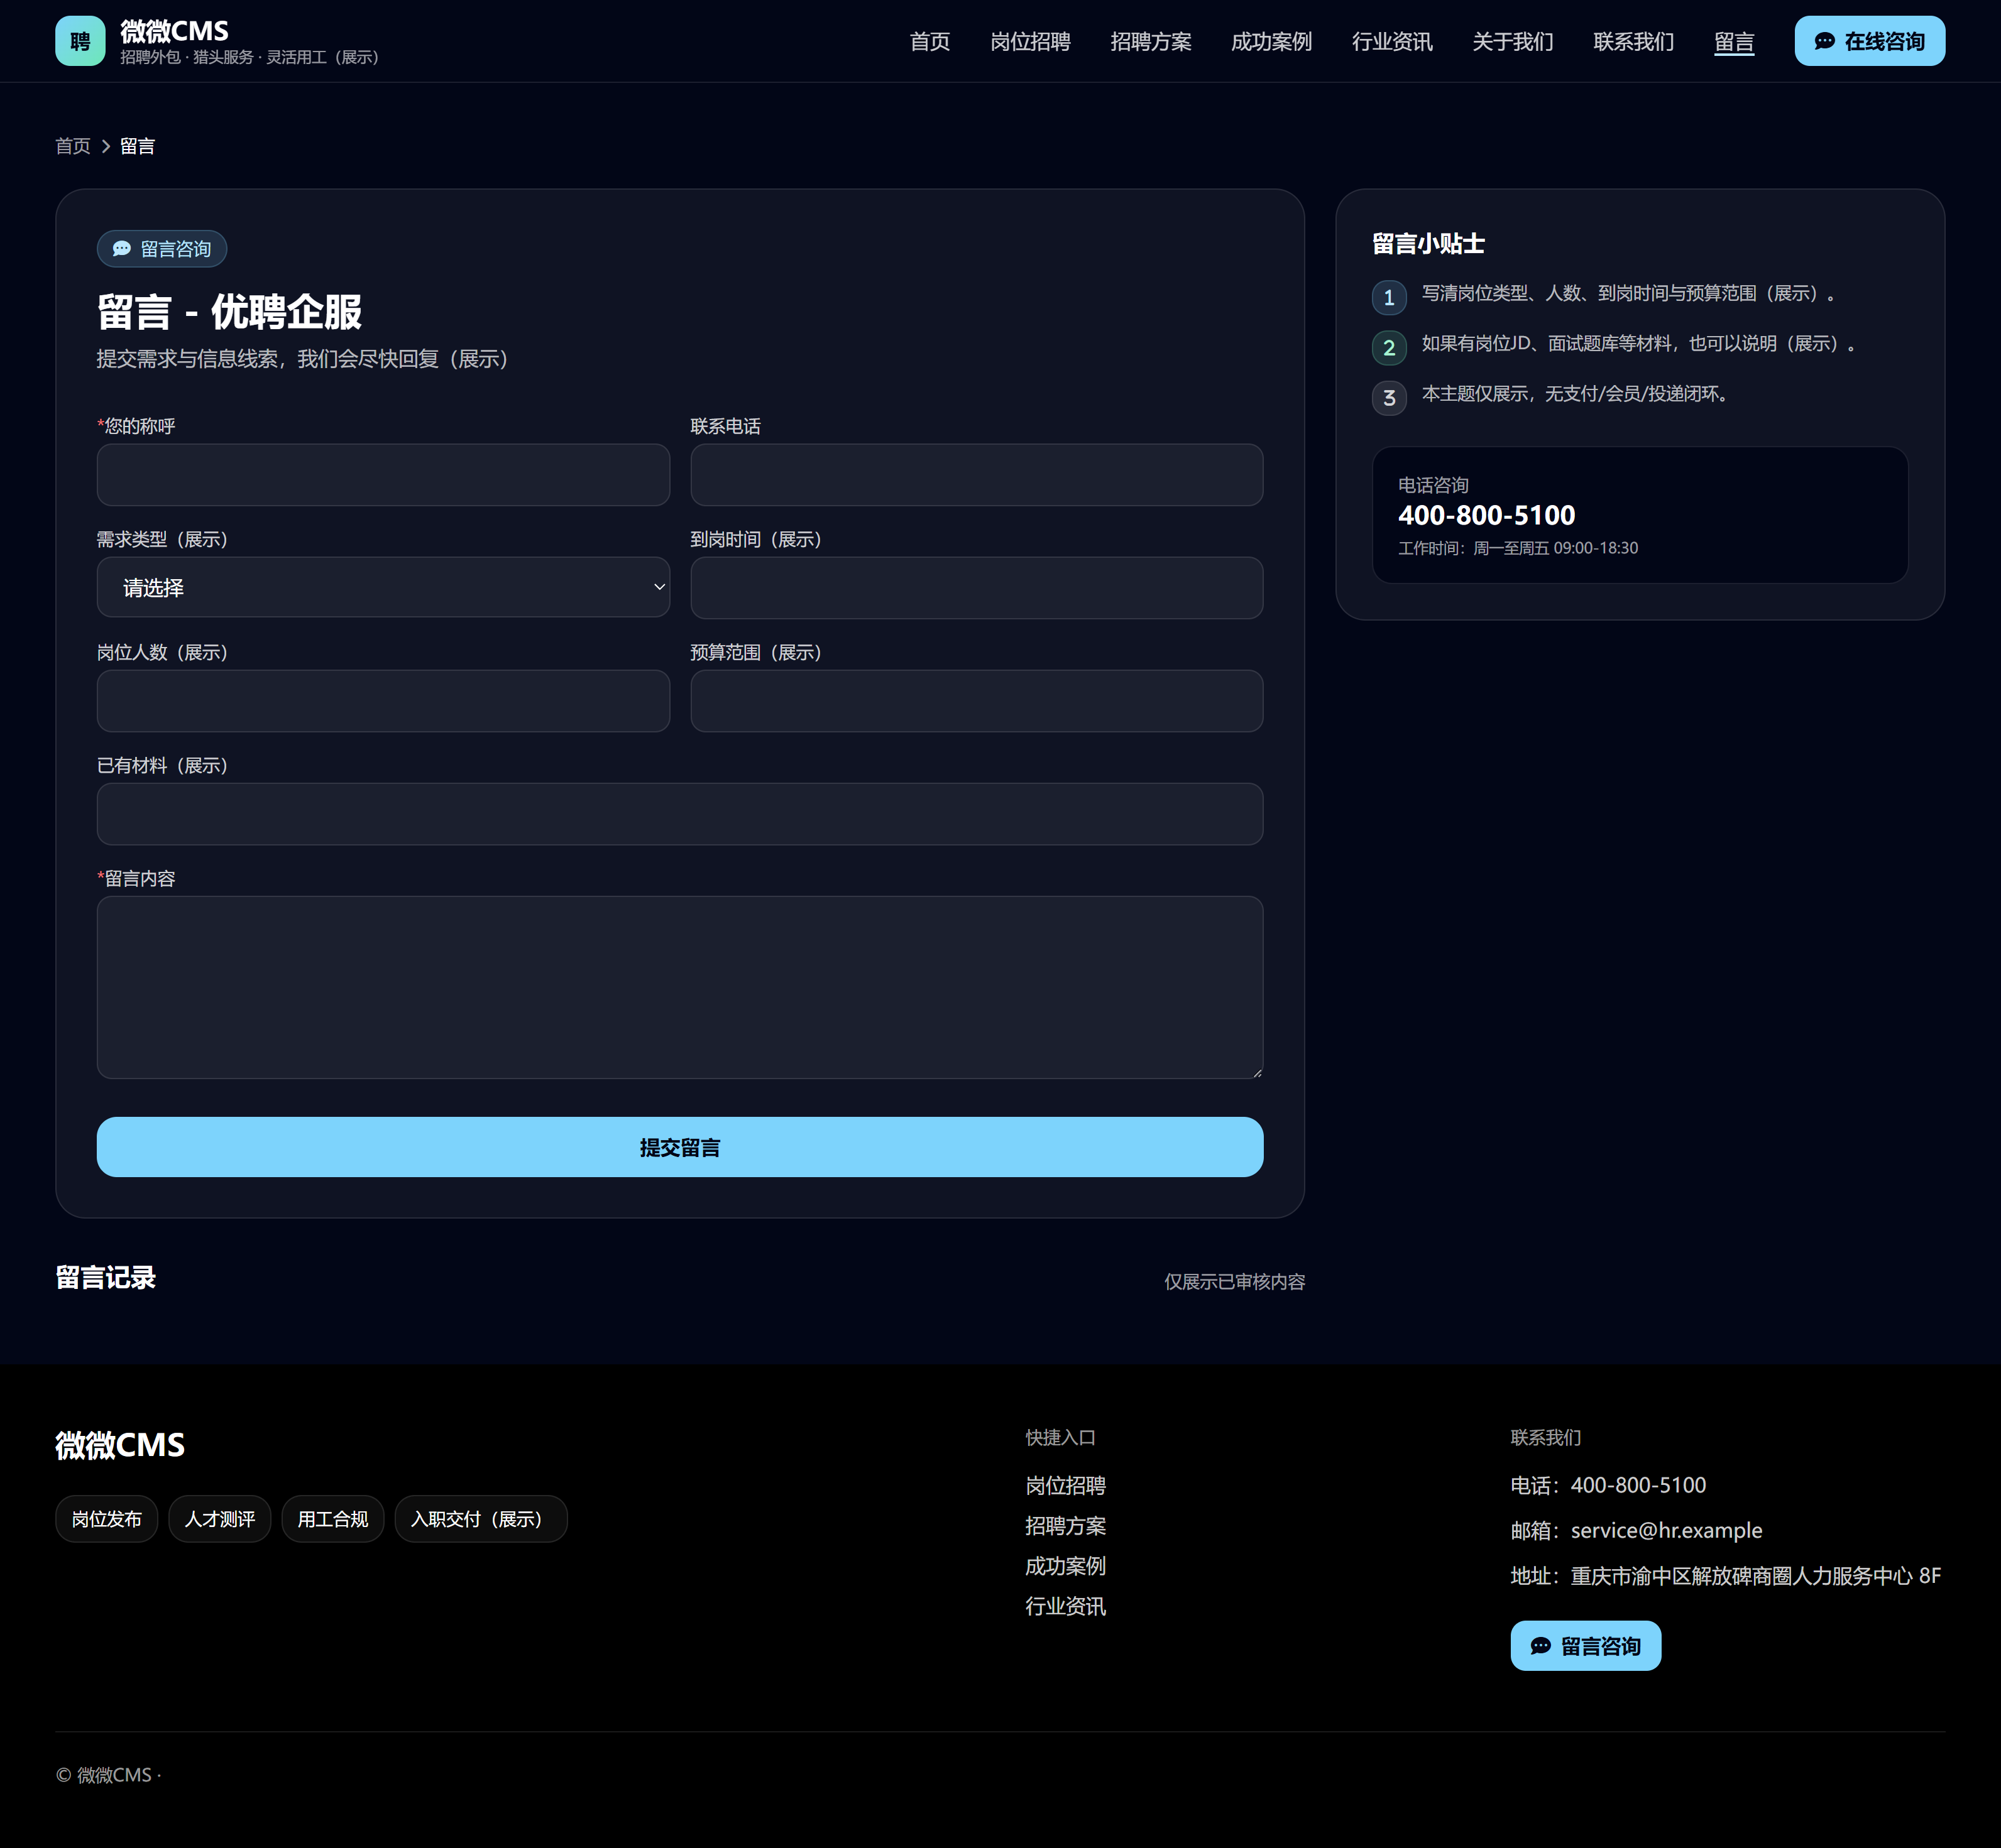Screen dimensions: 2001x1848
Task: Open 岗位招聘 in the top navigation
Action: tap(1029, 42)
